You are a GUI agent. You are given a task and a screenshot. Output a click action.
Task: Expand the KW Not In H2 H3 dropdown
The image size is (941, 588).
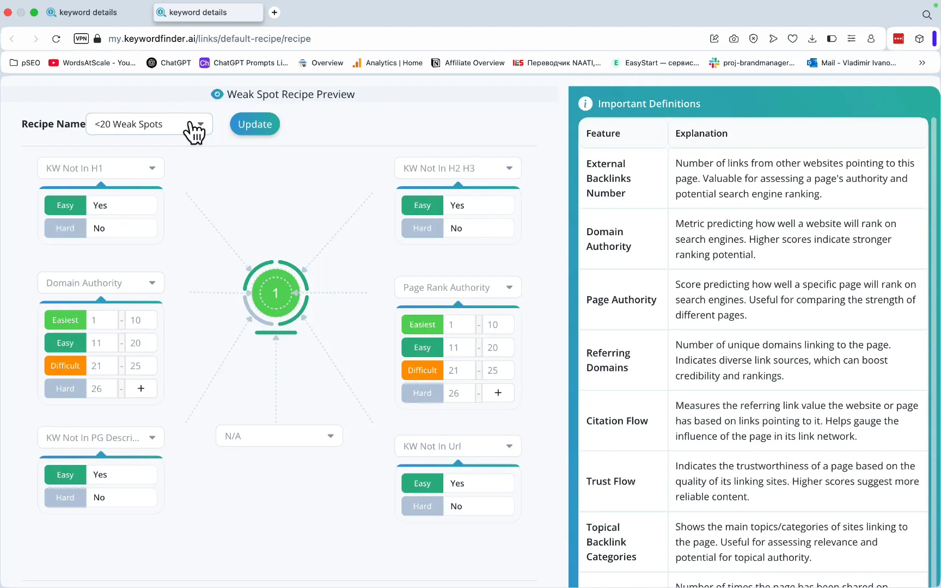pos(458,168)
